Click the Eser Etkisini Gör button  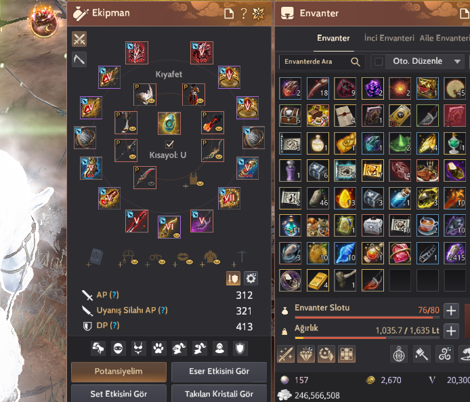click(x=219, y=371)
